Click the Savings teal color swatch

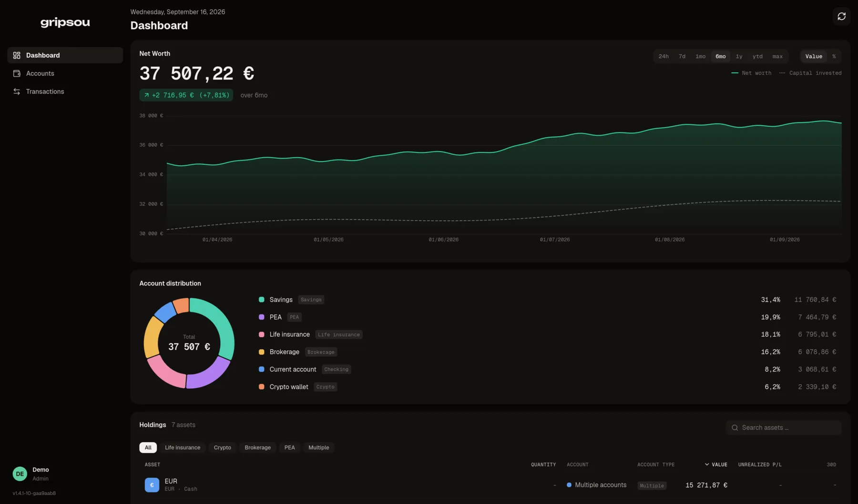(x=261, y=300)
